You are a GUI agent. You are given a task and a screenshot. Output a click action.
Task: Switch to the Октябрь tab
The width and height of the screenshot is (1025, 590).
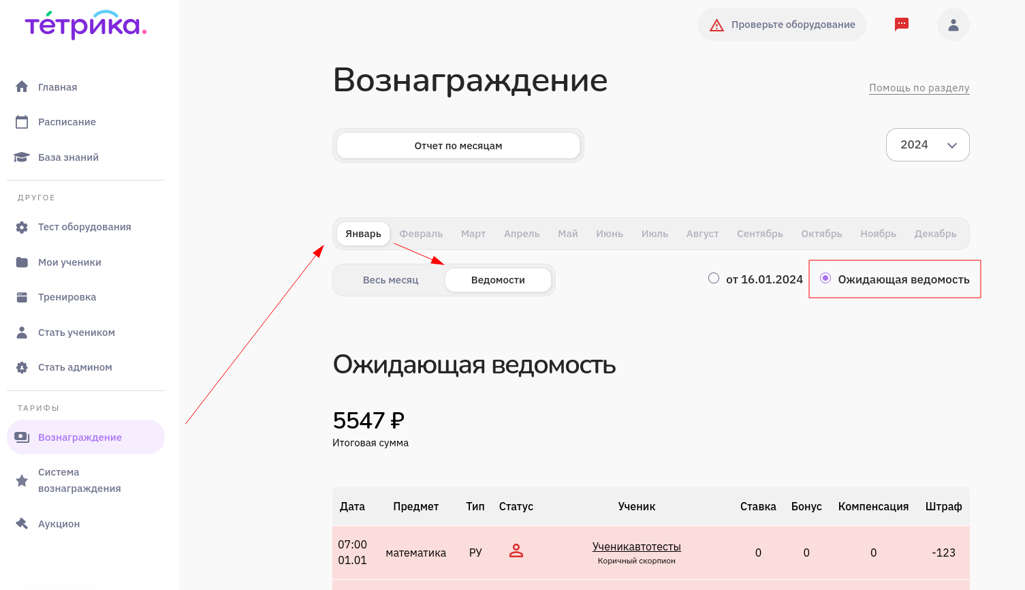(x=821, y=234)
